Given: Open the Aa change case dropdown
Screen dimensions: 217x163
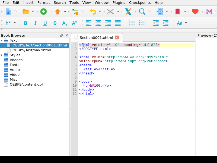Looking at the screenshot, I should point(181,23).
